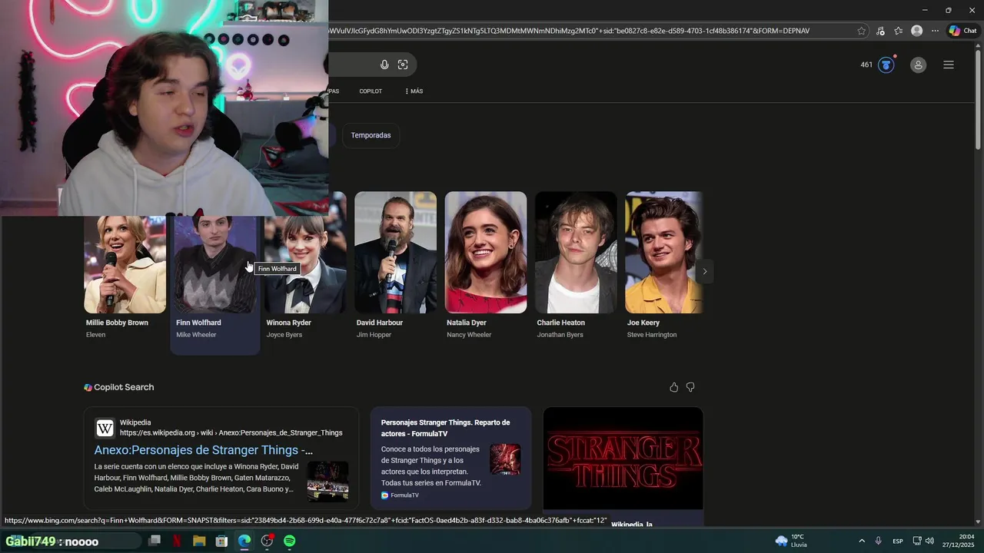Click the Charlie Heaton name link
The image size is (984, 553).
560,323
